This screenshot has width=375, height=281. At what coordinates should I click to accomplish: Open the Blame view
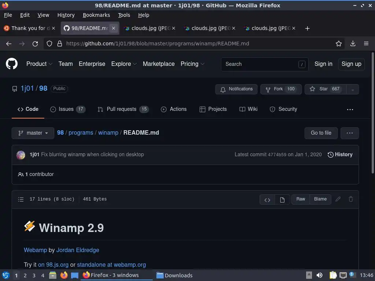(x=320, y=199)
